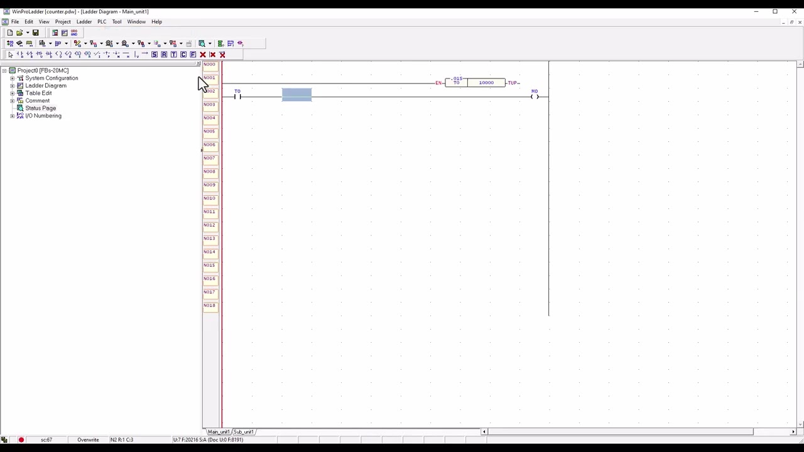The image size is (804, 452).
Task: Click the green ladder-help icon near toolbar end
Action: [x=221, y=43]
